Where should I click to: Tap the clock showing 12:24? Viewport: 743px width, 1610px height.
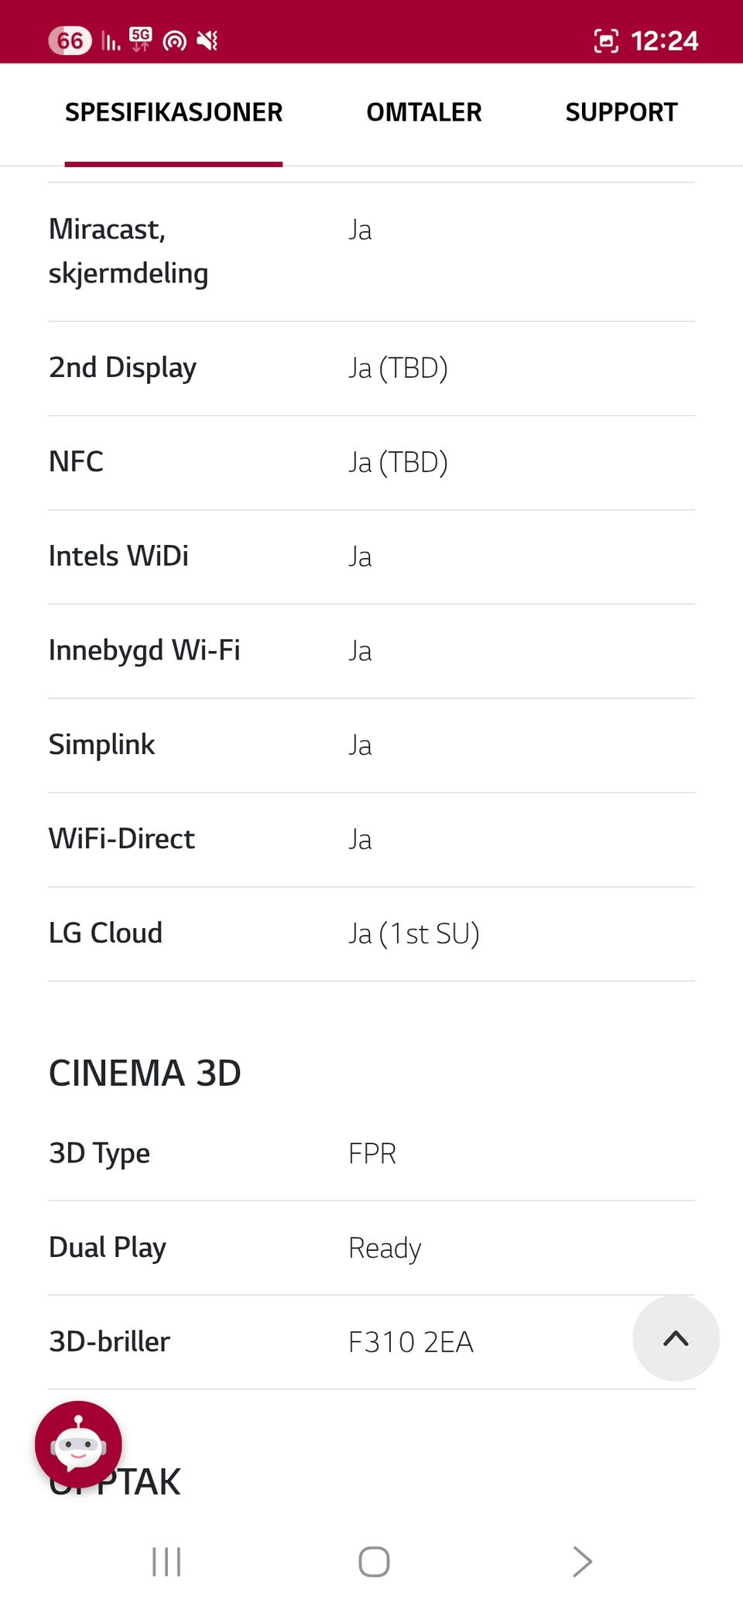(665, 40)
